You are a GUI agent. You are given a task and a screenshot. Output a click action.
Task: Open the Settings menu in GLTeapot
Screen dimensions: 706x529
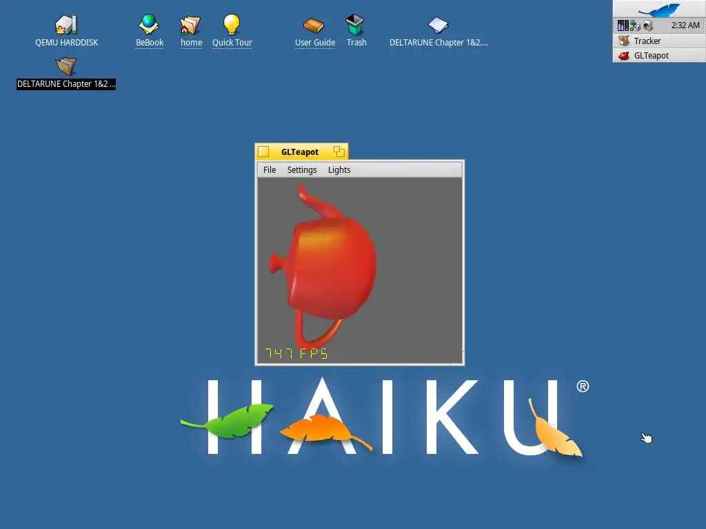point(302,170)
